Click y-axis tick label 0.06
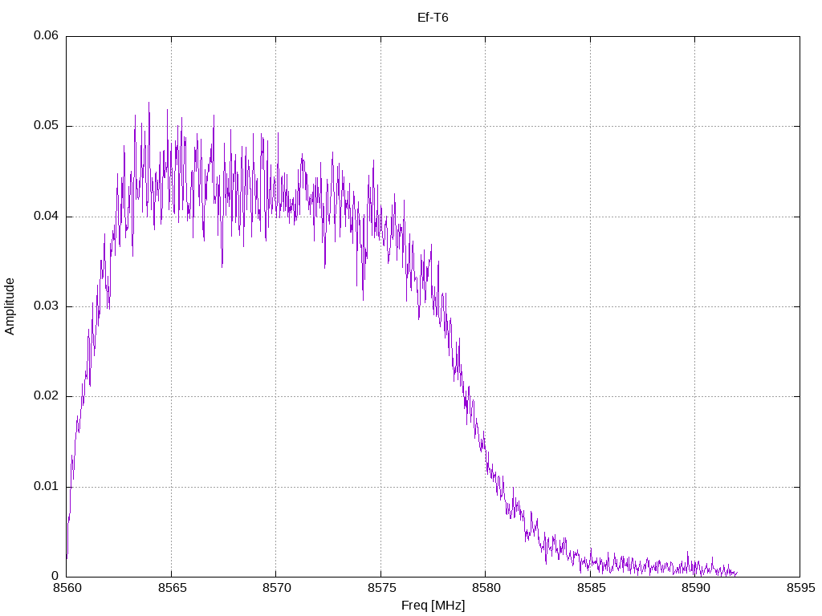 [x=46, y=35]
